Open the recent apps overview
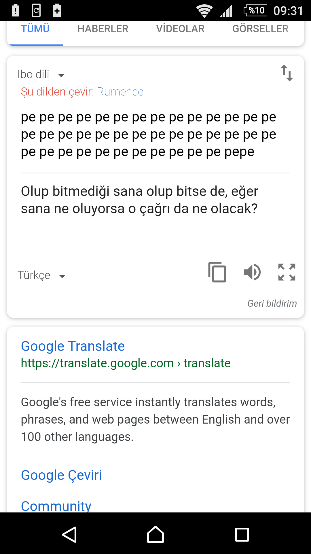The height and width of the screenshot is (554, 311). coord(242,534)
